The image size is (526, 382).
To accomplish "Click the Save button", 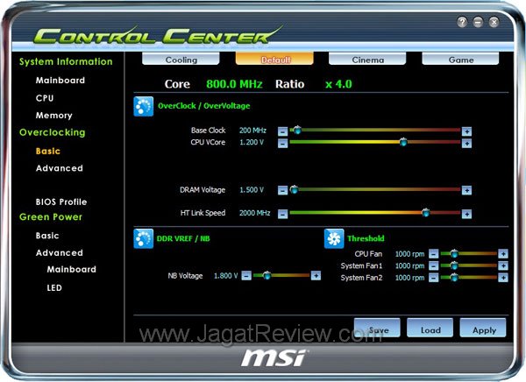I will (377, 328).
